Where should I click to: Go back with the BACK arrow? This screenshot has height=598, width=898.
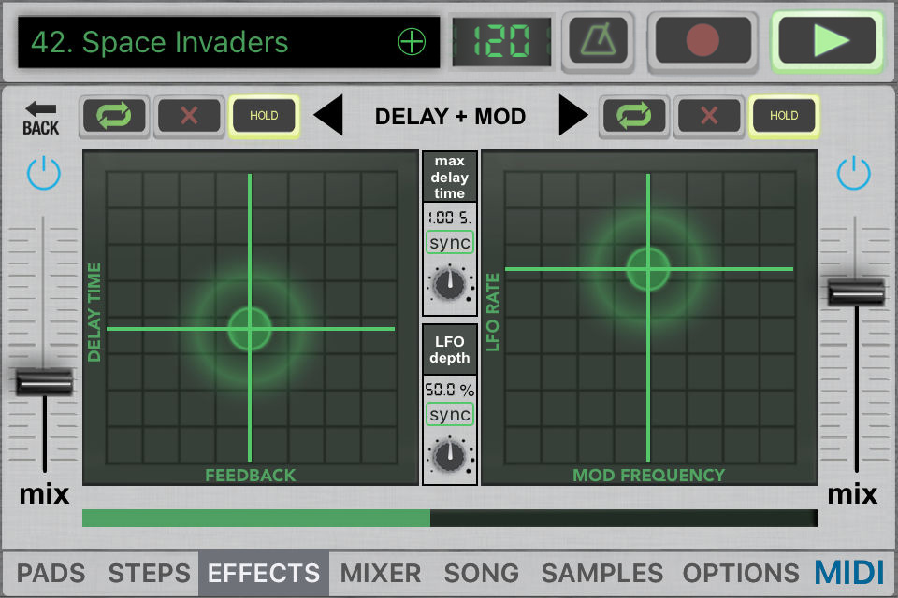pos(40,119)
